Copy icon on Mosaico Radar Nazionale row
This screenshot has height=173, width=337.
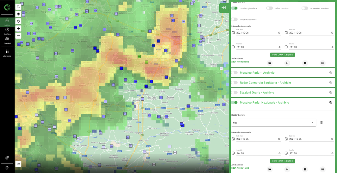point(330,103)
